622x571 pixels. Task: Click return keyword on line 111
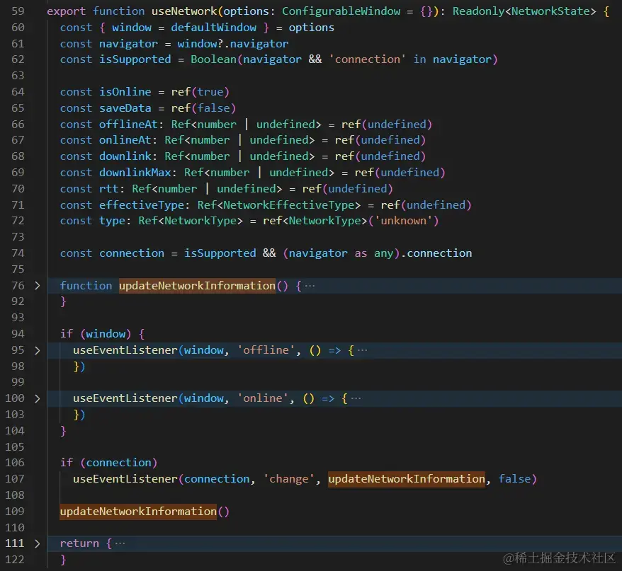79,543
